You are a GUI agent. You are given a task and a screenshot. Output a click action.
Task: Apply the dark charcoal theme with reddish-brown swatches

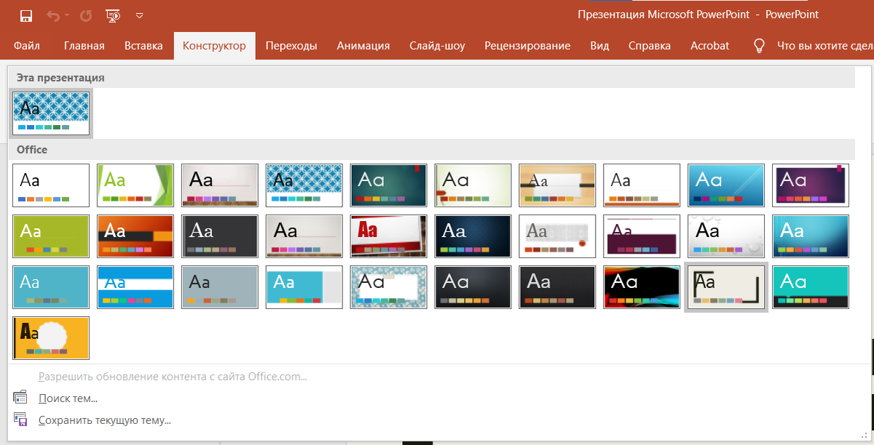click(558, 287)
